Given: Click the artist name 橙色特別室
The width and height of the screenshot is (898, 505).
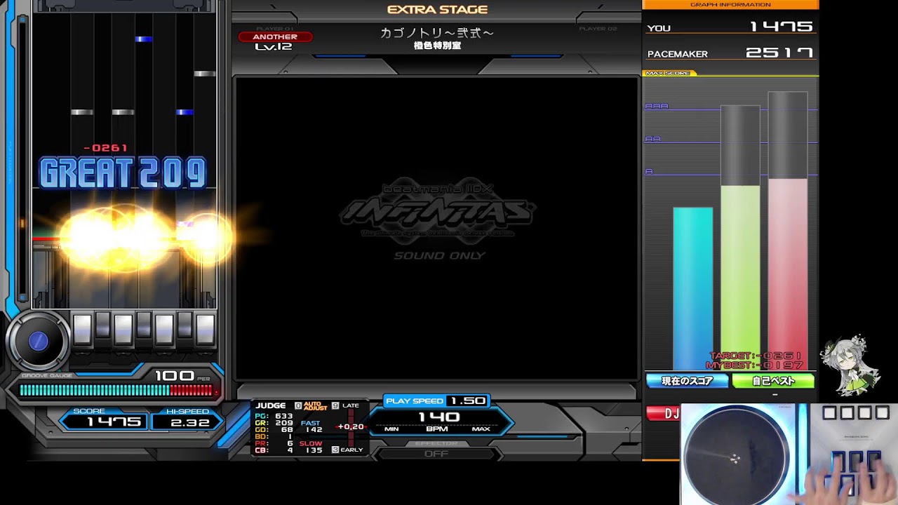Looking at the screenshot, I should [x=437, y=46].
